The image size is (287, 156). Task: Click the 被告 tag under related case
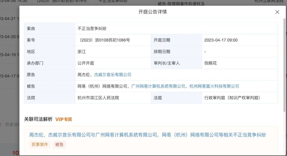tap(59, 145)
